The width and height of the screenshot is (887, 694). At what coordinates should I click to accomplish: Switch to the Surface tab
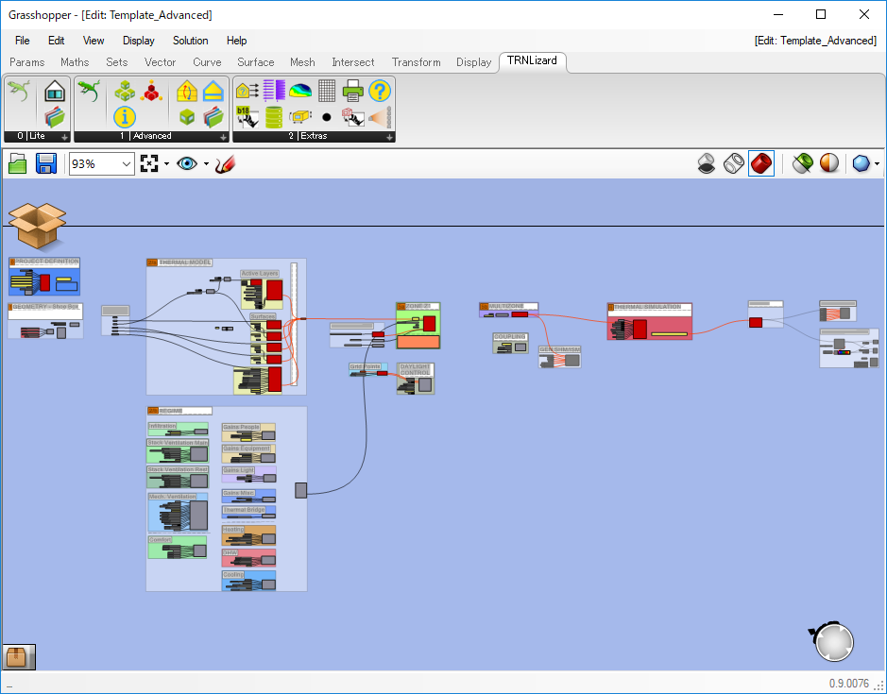click(256, 62)
